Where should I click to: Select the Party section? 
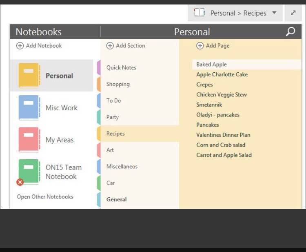click(x=113, y=117)
